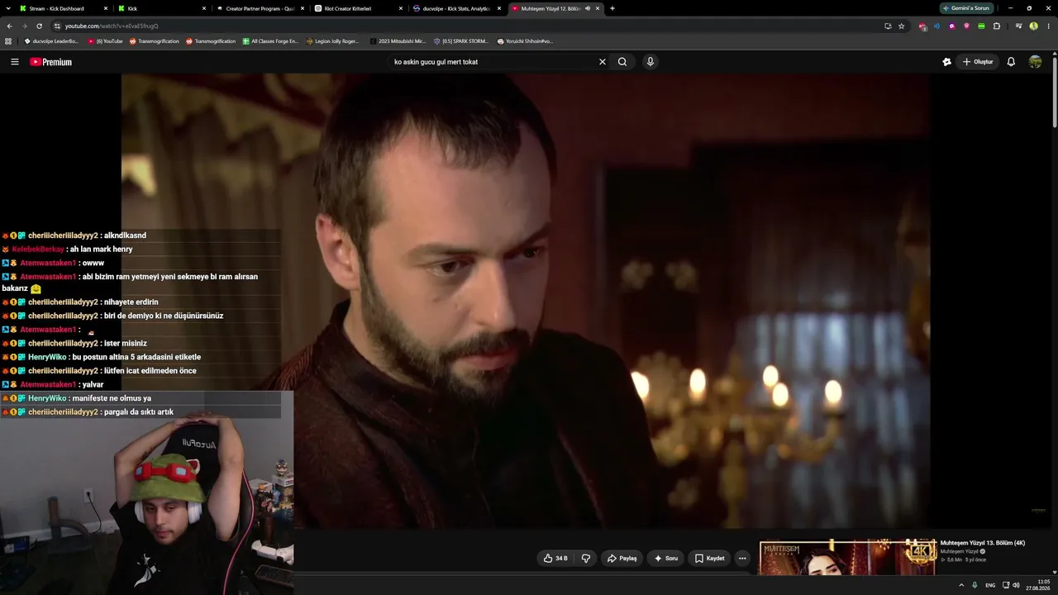Like the video showing 34 B
The width and height of the screenshot is (1058, 595).
[555, 559]
